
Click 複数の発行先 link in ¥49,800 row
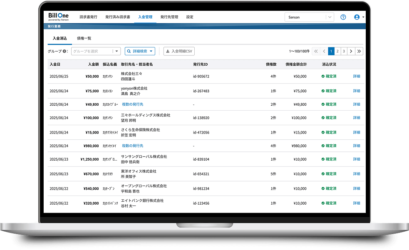[132, 104]
